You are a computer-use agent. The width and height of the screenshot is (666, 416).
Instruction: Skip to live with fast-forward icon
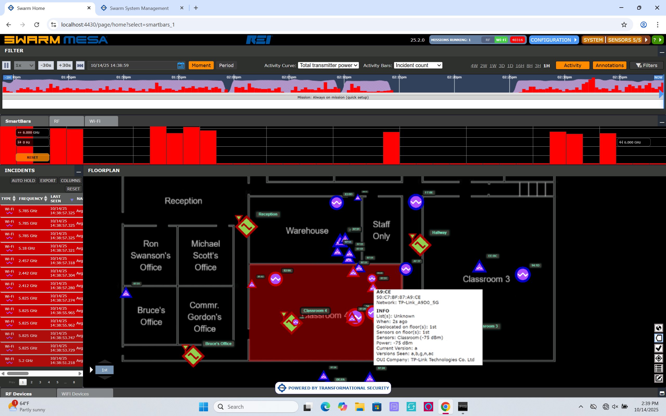(80, 66)
